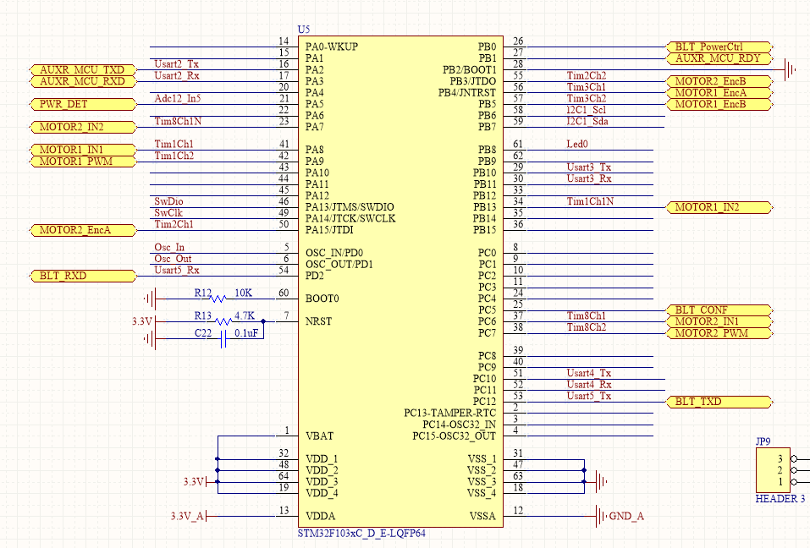The image size is (810, 548).
Task: Select the AUXR_MCU_RDY port
Action: [719, 58]
